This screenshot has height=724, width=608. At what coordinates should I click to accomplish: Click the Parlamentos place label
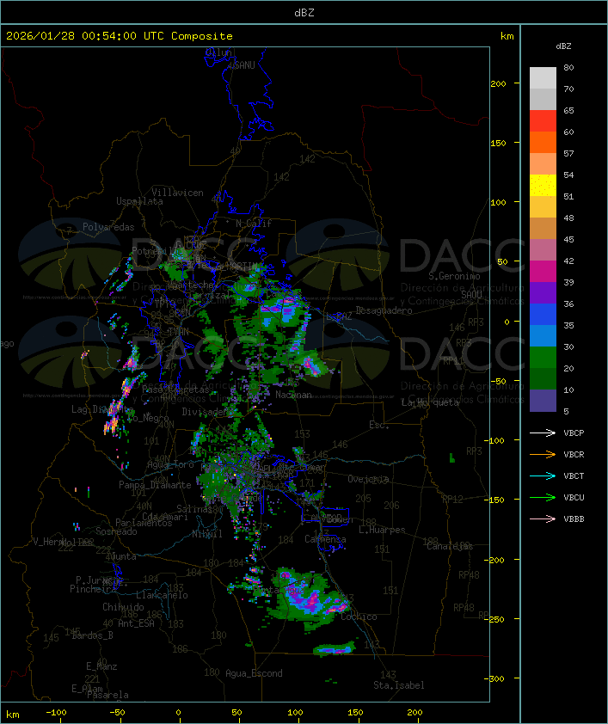coord(144,523)
